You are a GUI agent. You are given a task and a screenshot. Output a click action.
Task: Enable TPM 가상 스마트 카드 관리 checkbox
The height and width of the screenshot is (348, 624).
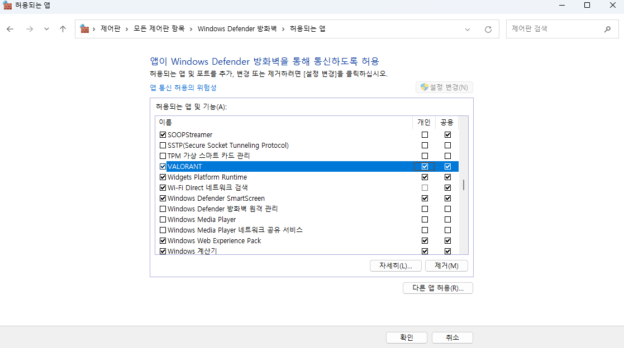[163, 156]
